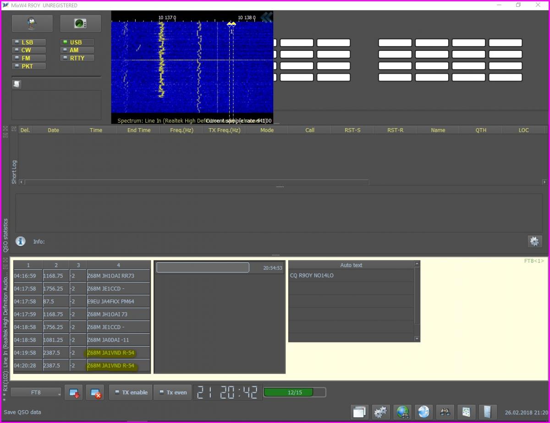Viewport: 550px width, 423px height.
Task: Click the green radar scope icon button
Action: tap(80, 24)
